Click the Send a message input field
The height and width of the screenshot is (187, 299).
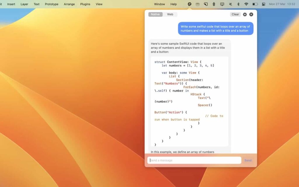(x=194, y=160)
